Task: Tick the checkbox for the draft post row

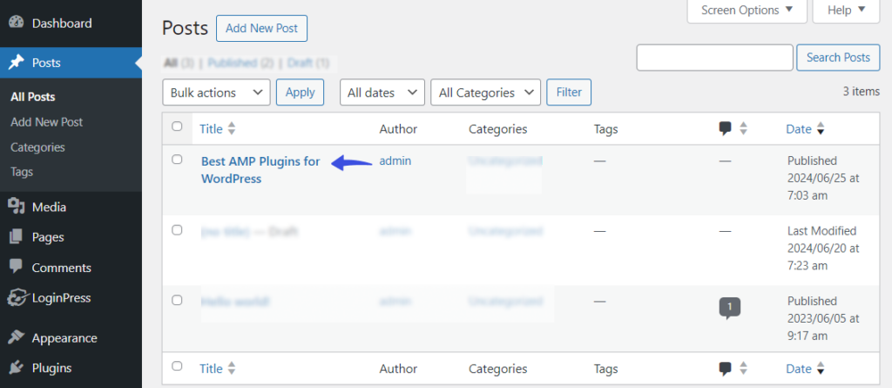Action: click(177, 230)
